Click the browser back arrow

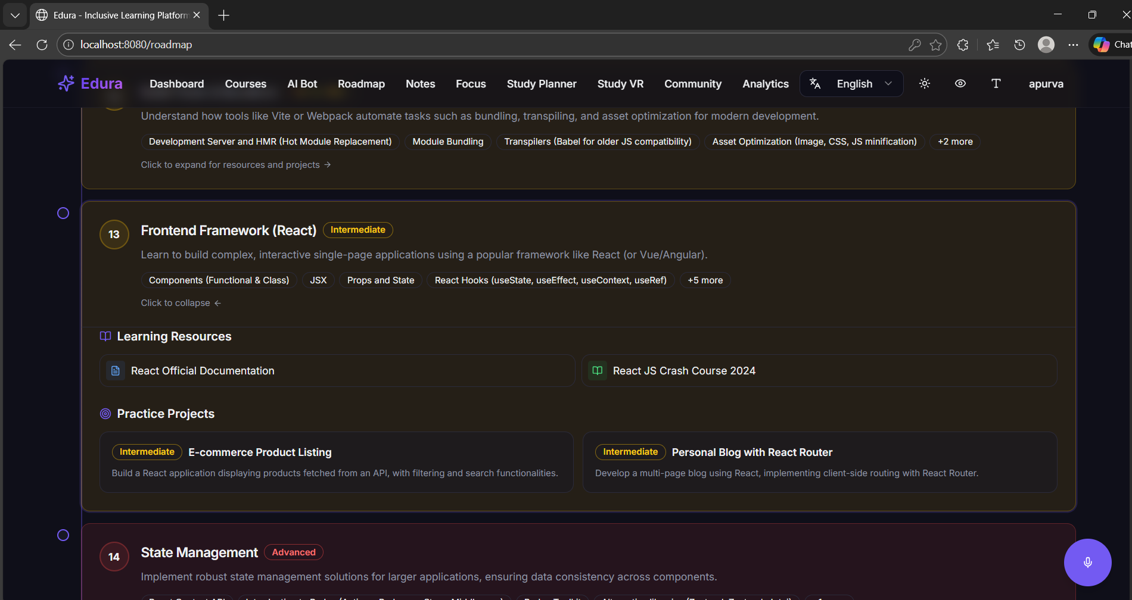click(x=15, y=45)
